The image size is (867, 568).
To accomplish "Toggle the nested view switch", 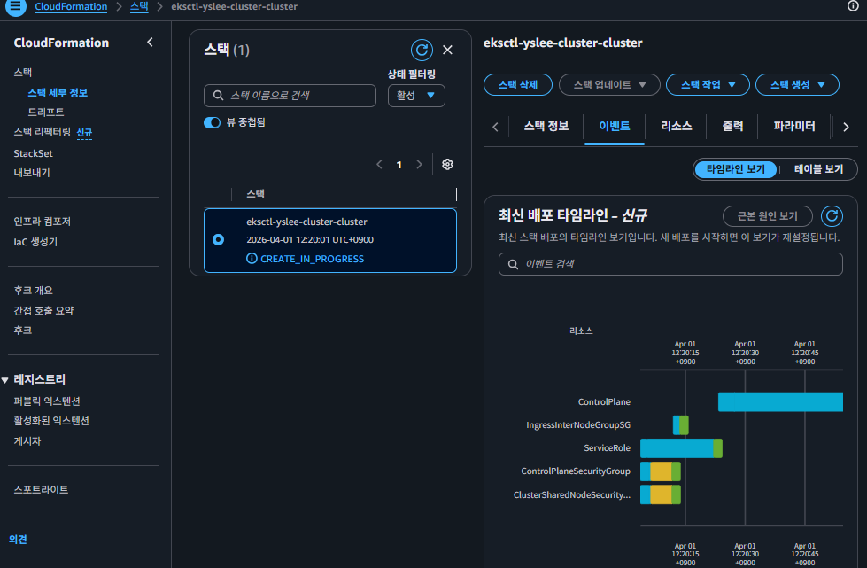I will 212,122.
